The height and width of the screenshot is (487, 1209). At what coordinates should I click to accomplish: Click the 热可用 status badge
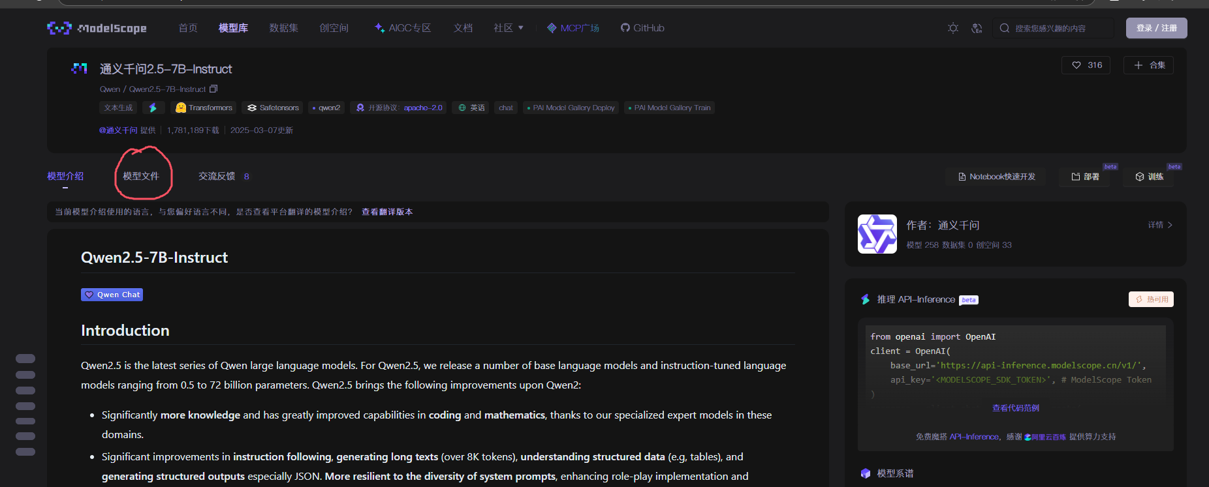(x=1151, y=299)
